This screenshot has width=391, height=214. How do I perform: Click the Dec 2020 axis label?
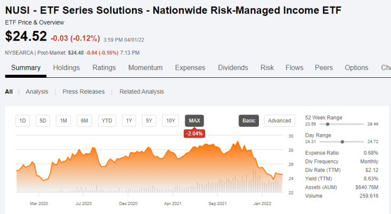(x=128, y=203)
